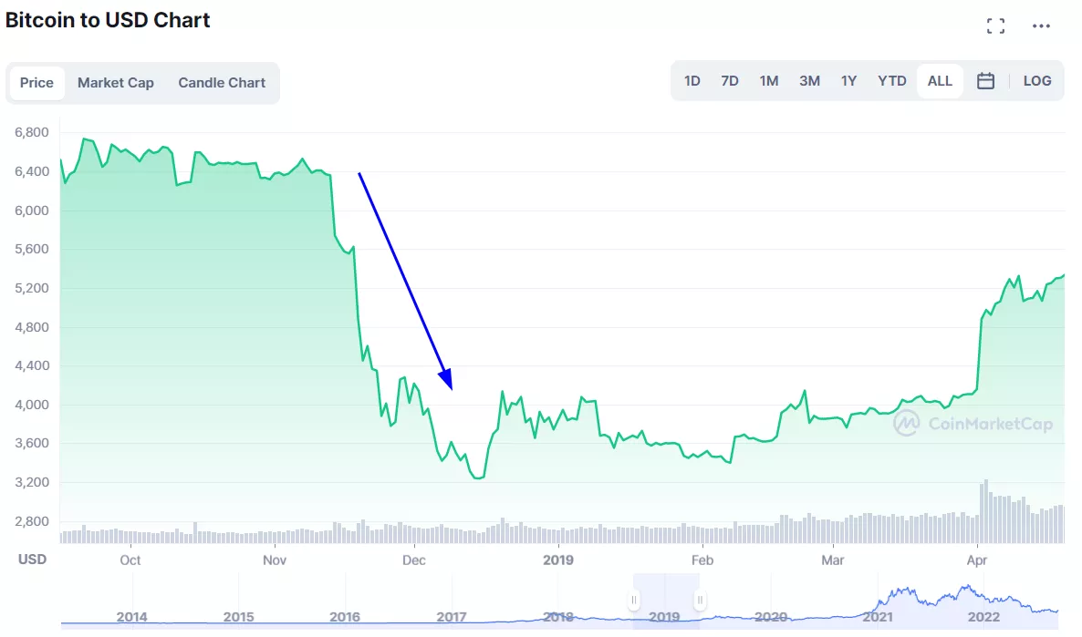Viewport: 1082px width, 637px height.
Task: Select the YTD time range
Action: [x=892, y=81]
